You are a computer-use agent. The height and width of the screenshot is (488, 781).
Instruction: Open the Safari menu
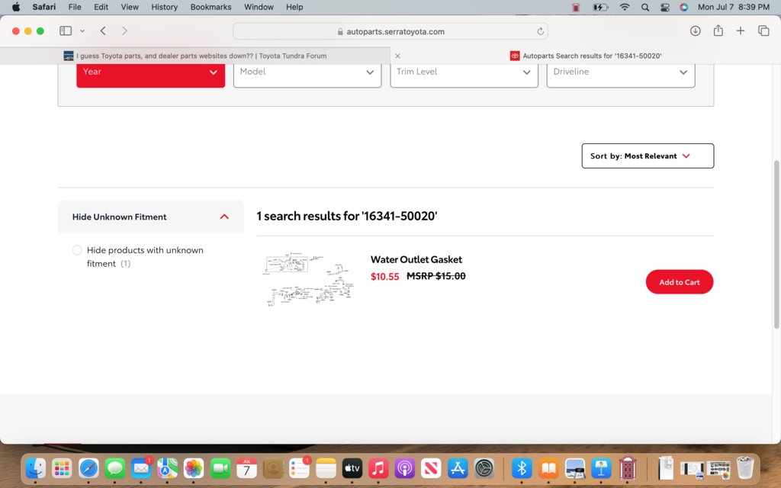click(x=43, y=7)
